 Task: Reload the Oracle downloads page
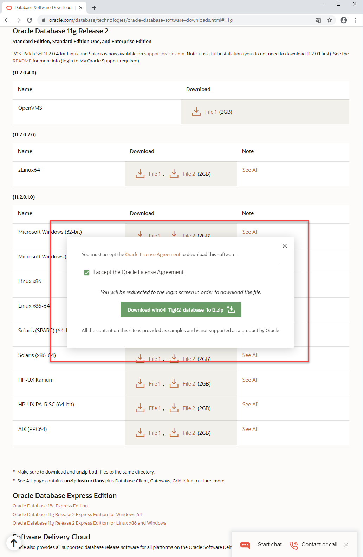pos(30,20)
